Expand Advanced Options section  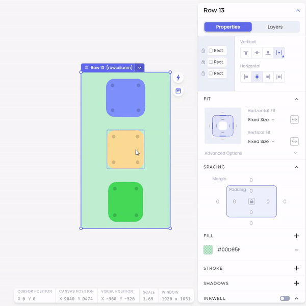pos(295,153)
